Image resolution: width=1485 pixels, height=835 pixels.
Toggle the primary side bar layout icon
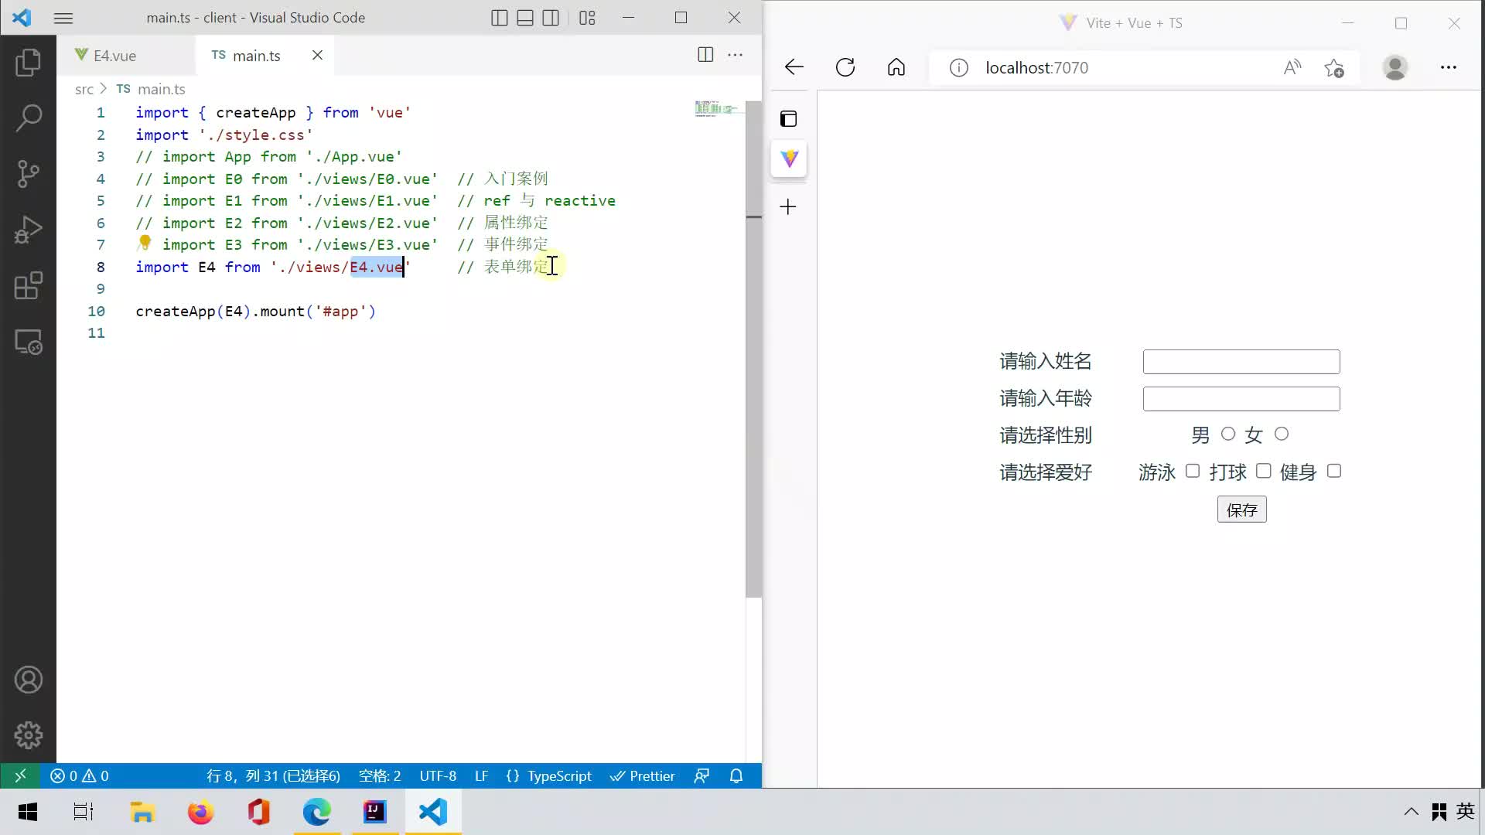click(500, 18)
